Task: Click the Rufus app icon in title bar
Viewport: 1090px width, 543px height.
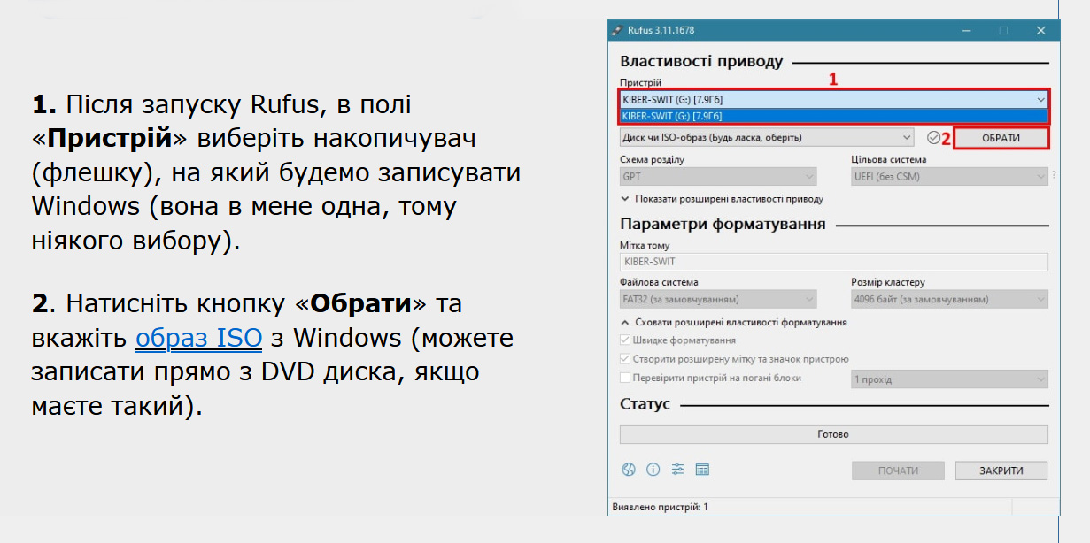Action: click(x=617, y=30)
